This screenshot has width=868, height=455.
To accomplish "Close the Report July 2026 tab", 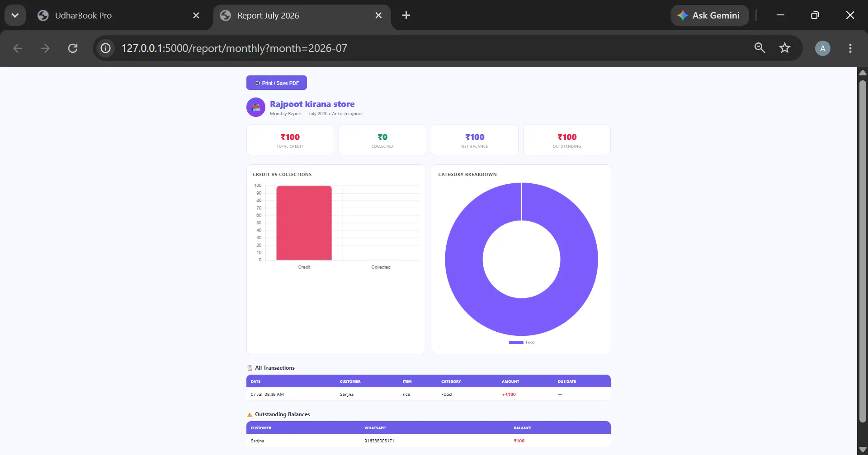I will 378,15.
